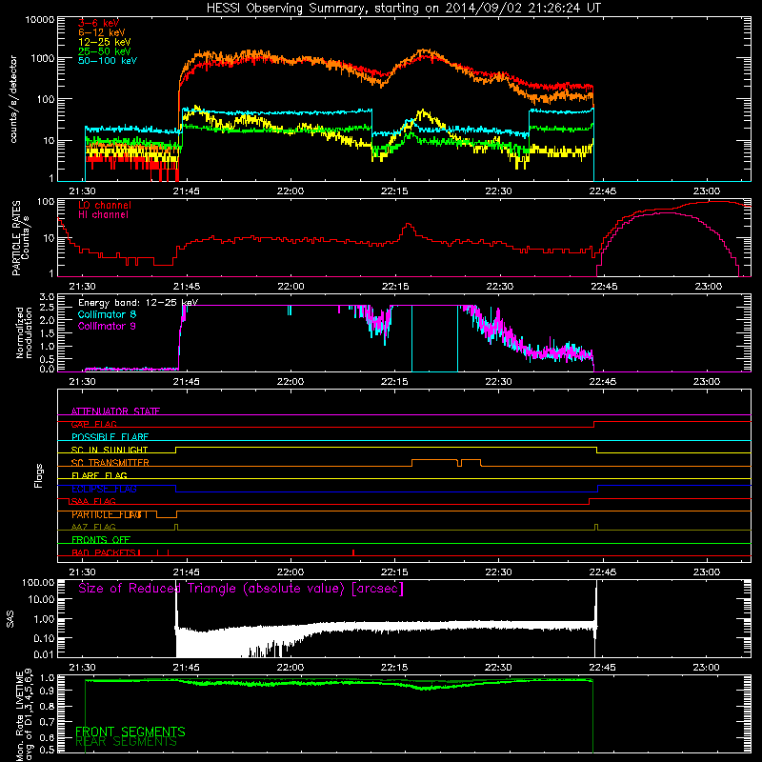Click the Size of Reduced Triangle caption

click(241, 589)
